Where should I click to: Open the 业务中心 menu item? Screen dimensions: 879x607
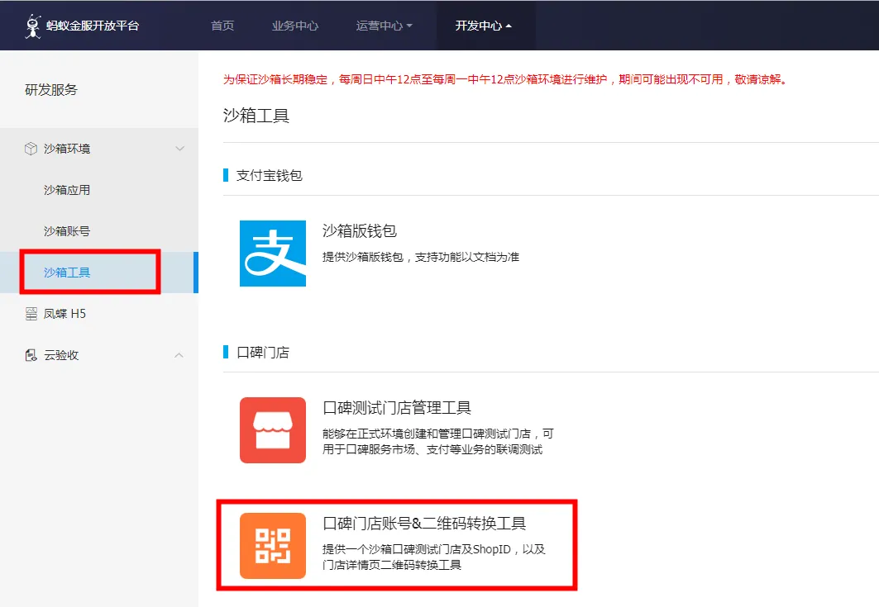[x=295, y=26]
